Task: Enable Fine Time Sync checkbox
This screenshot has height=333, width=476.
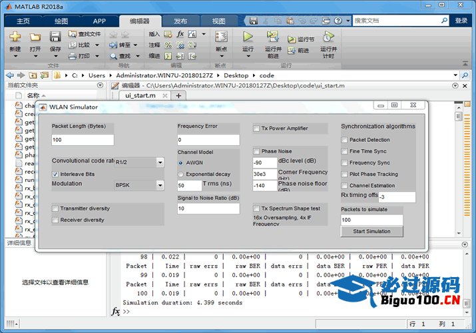Action: [x=344, y=151]
